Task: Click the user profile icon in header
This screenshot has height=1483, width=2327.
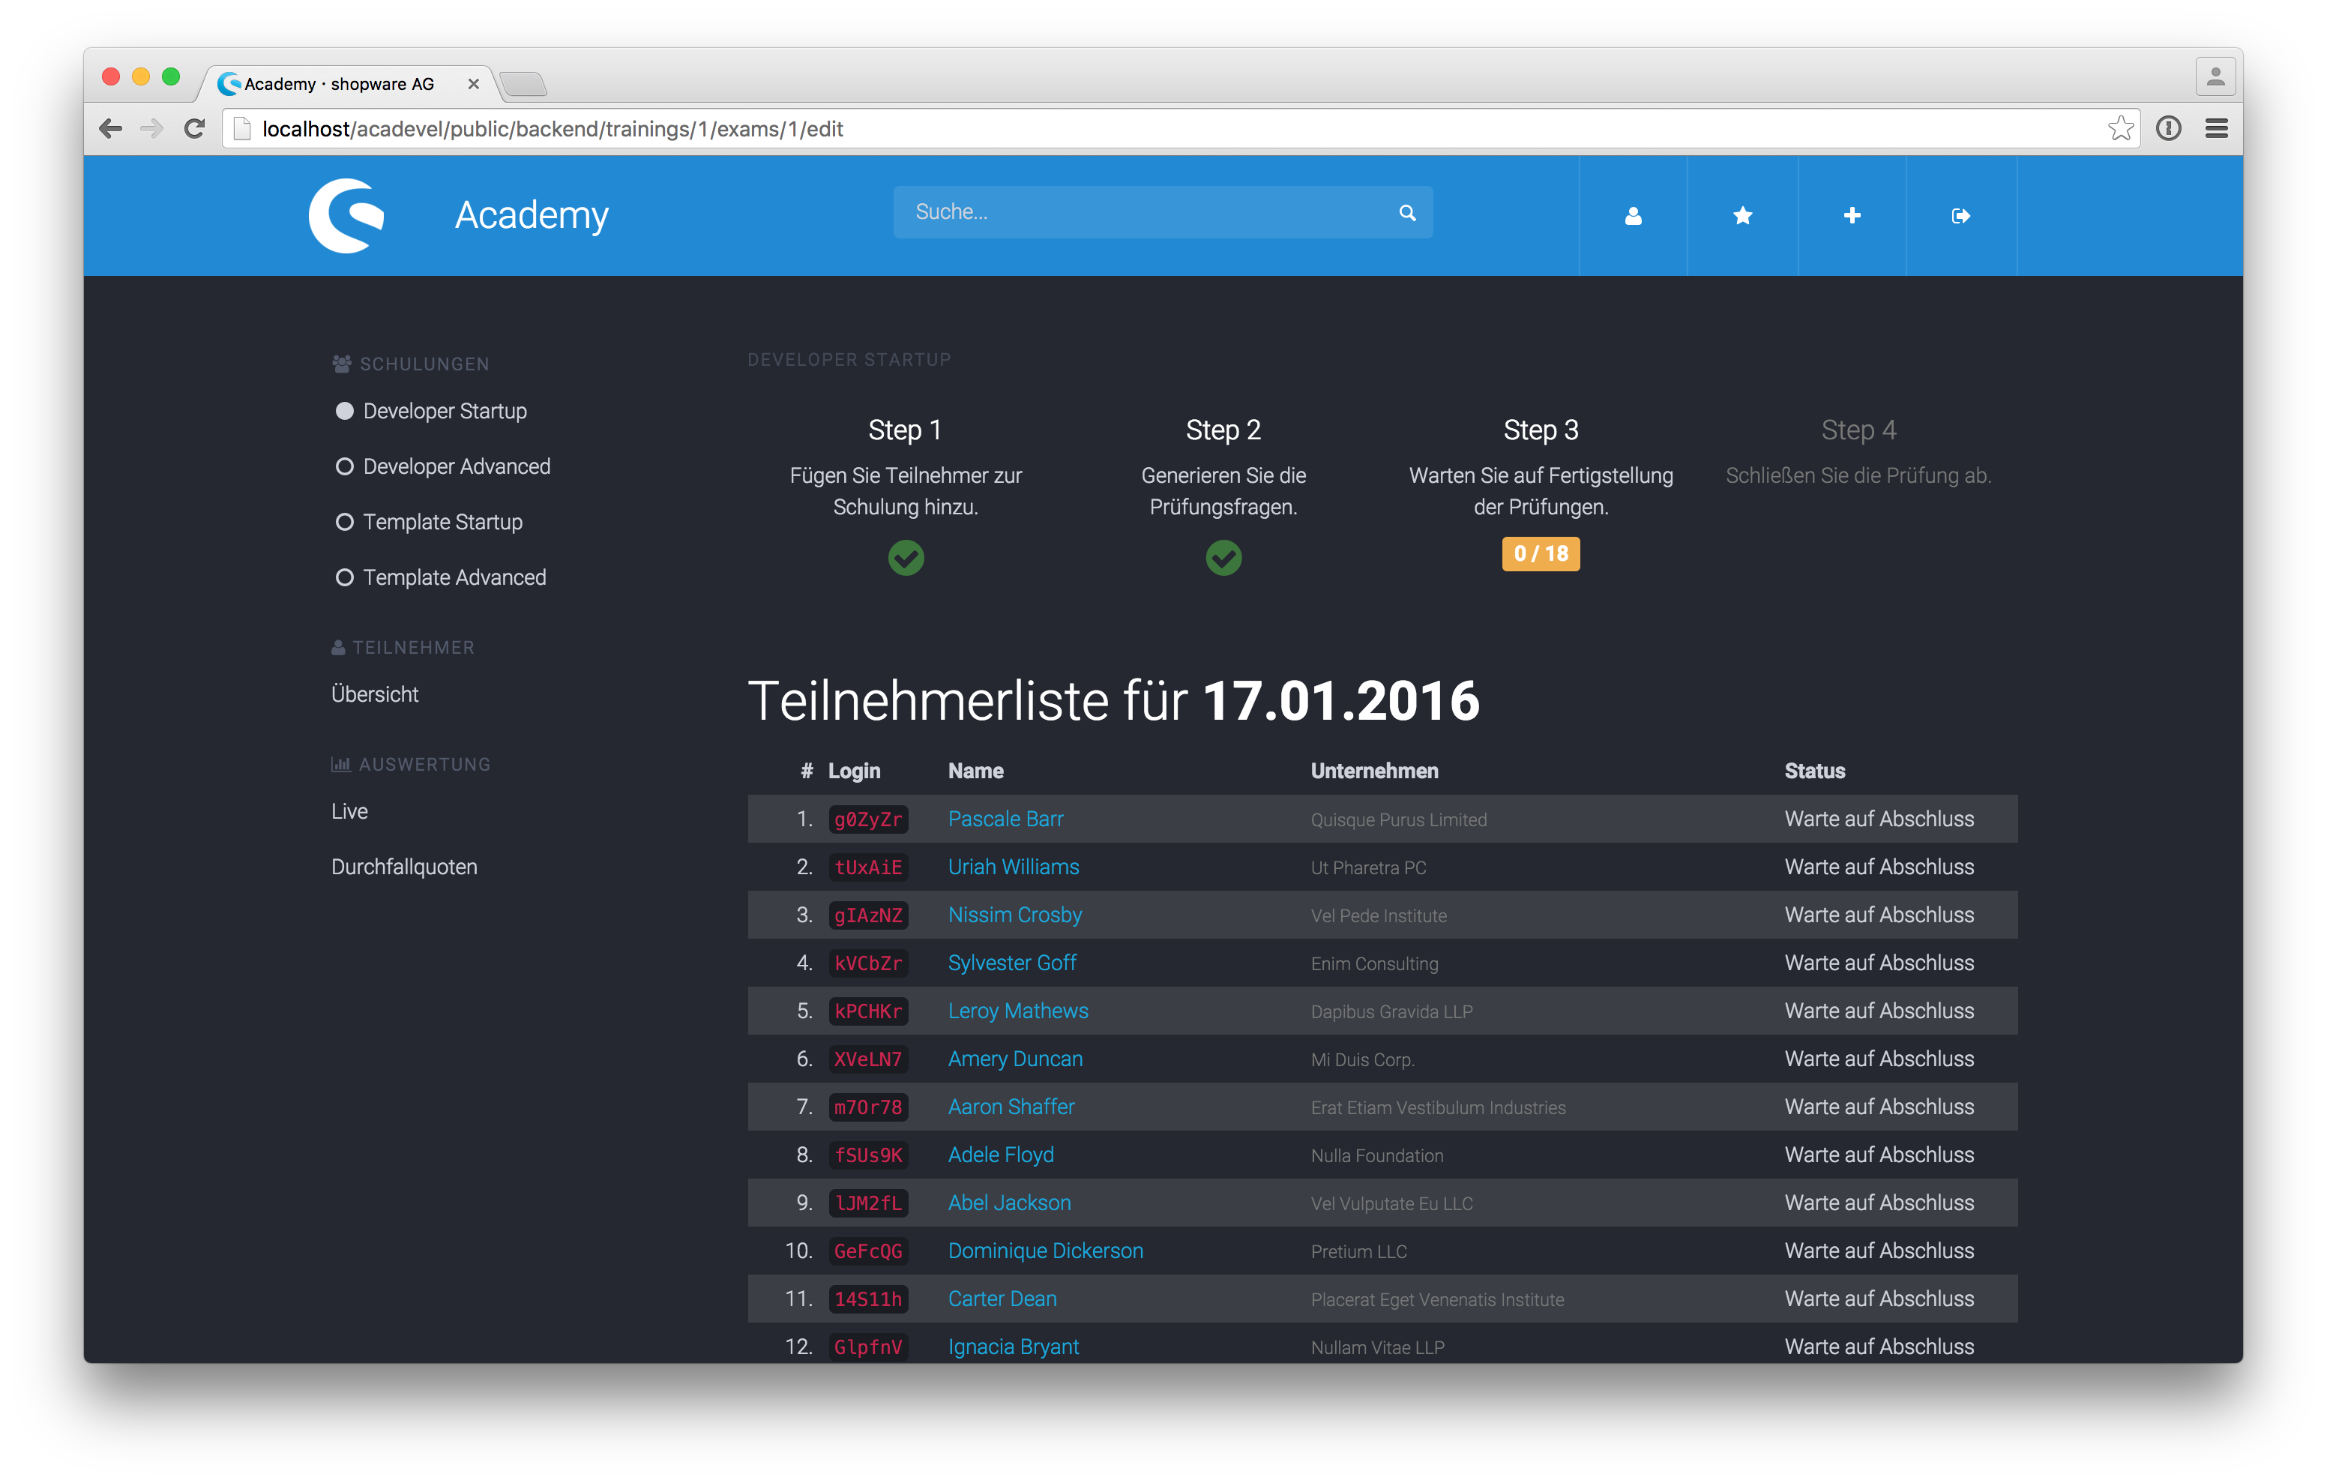Action: pyautogui.click(x=1633, y=216)
